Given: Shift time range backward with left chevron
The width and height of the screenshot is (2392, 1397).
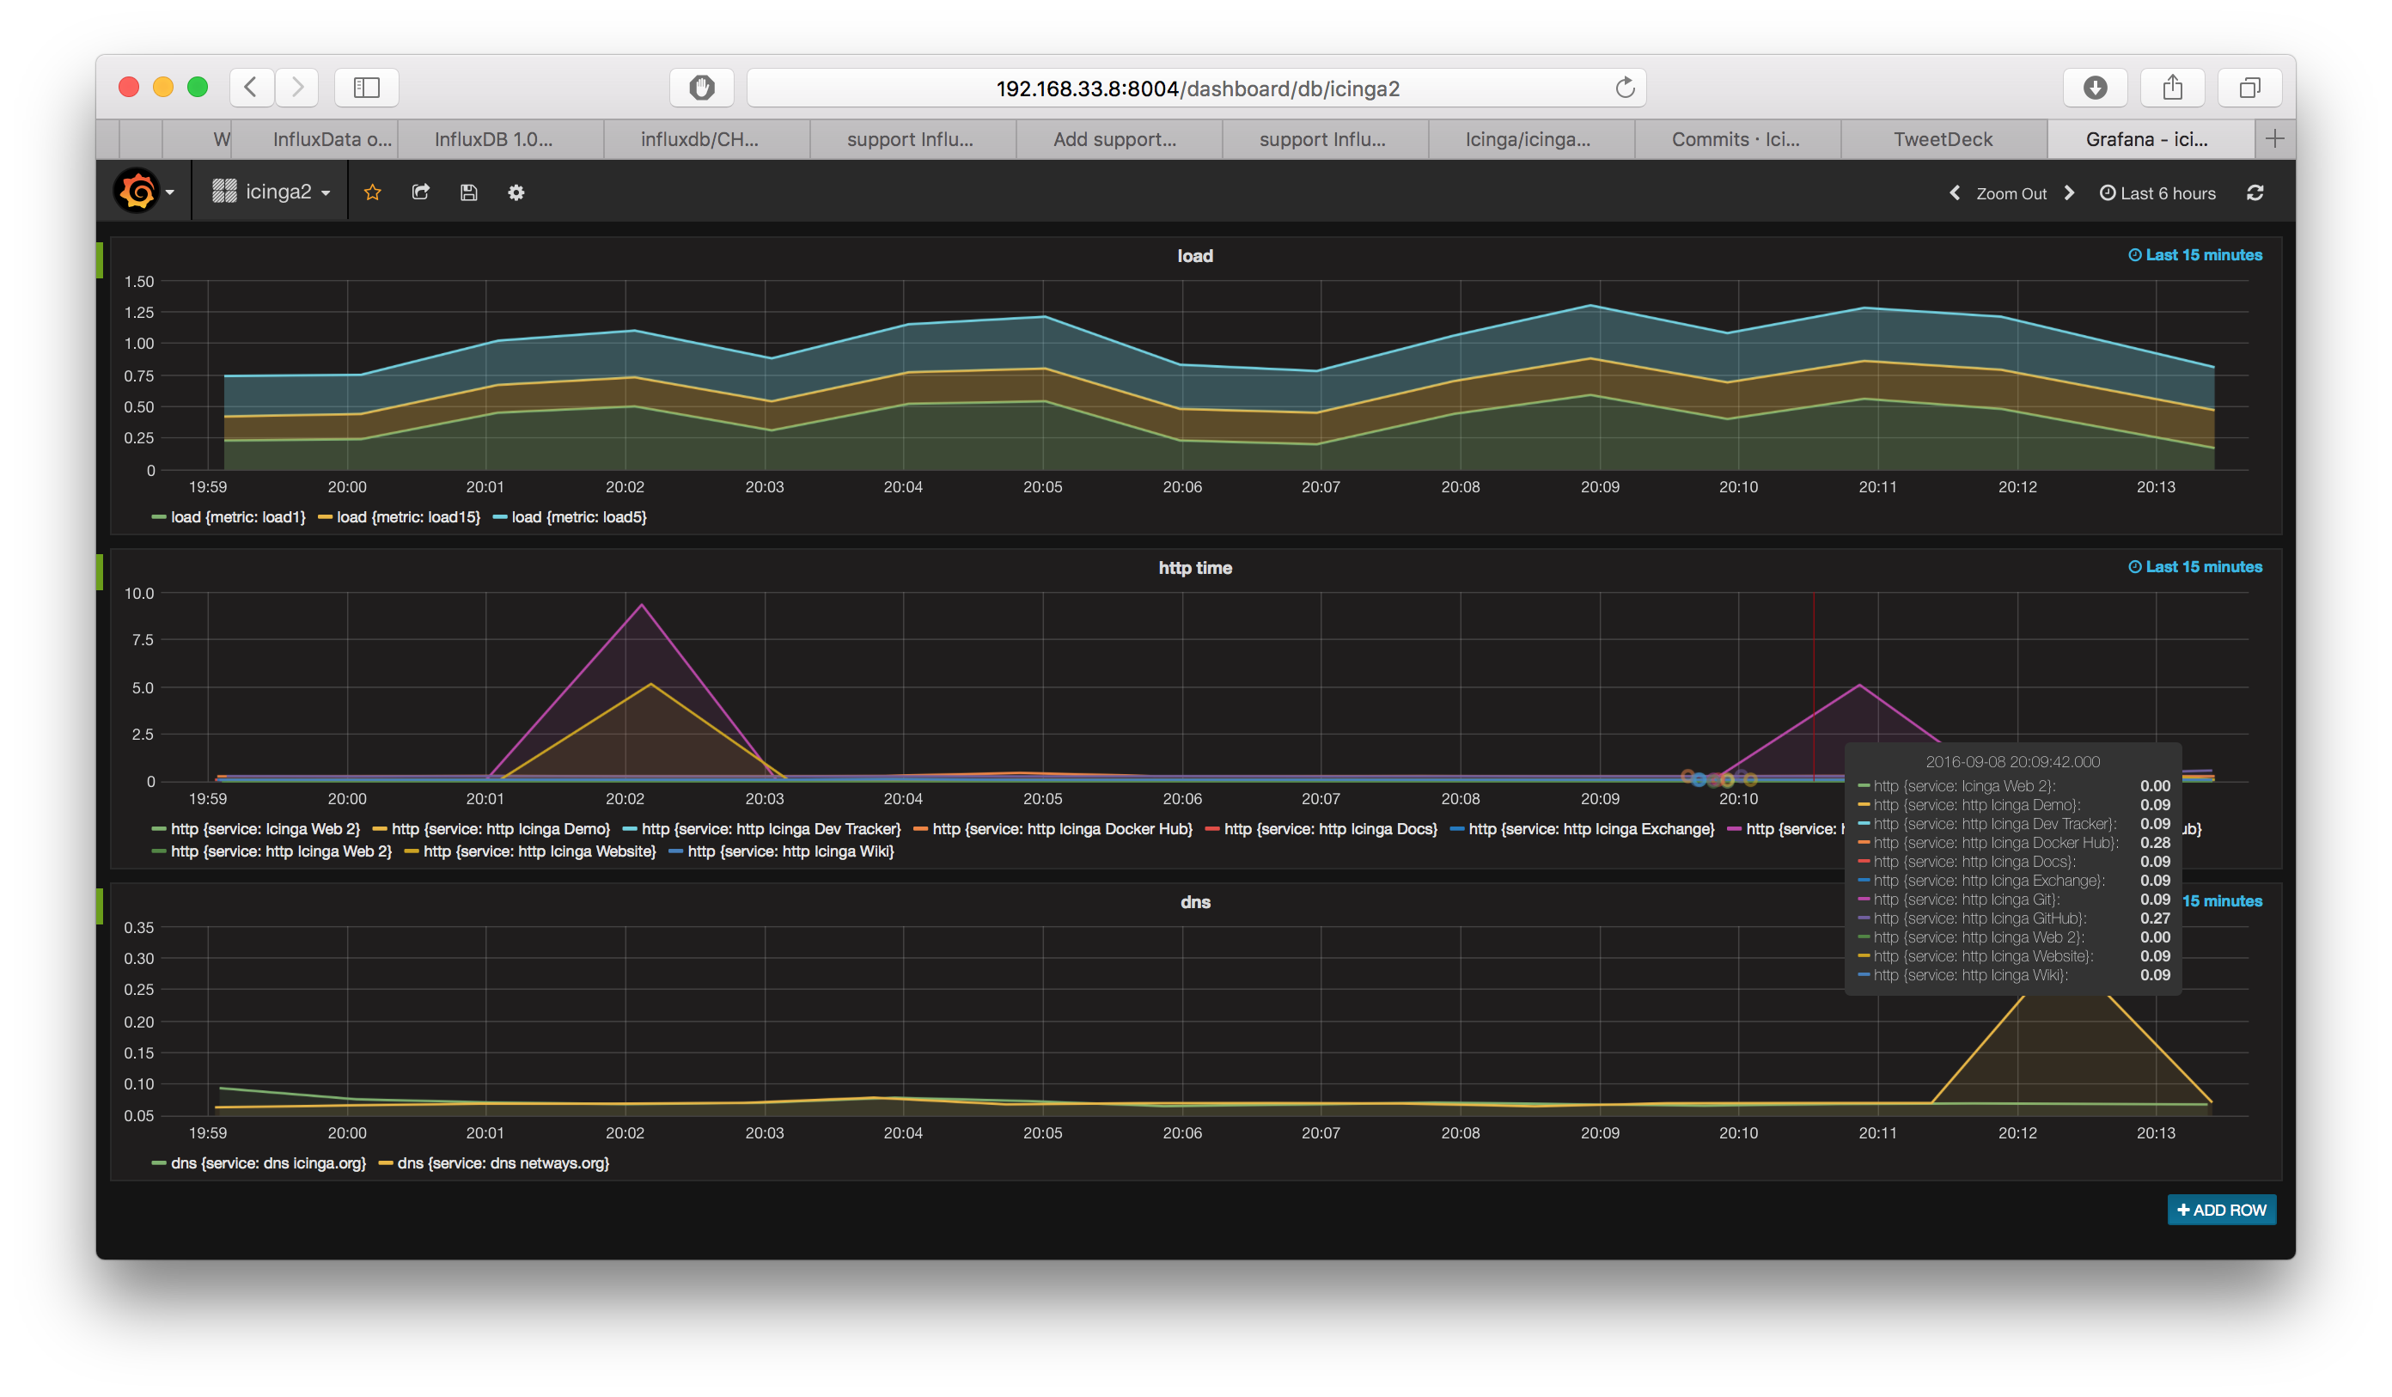Looking at the screenshot, I should (1956, 192).
